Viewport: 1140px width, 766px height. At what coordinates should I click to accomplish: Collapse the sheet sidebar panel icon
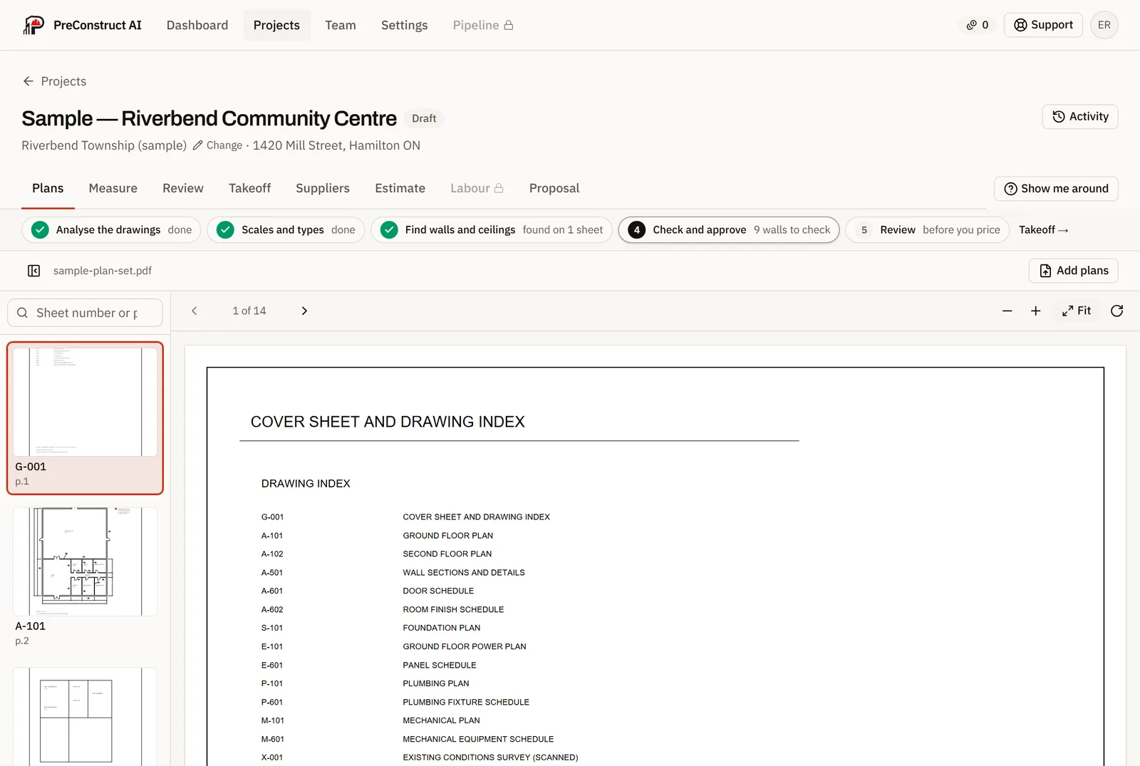[33, 271]
